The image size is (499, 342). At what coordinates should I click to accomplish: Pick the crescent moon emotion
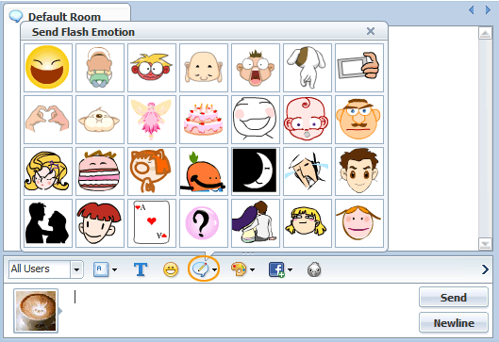pyautogui.click(x=256, y=171)
